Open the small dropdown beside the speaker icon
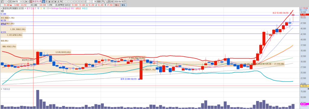Image resolution: width=309 pixels, height=109 pixels. (29, 2)
